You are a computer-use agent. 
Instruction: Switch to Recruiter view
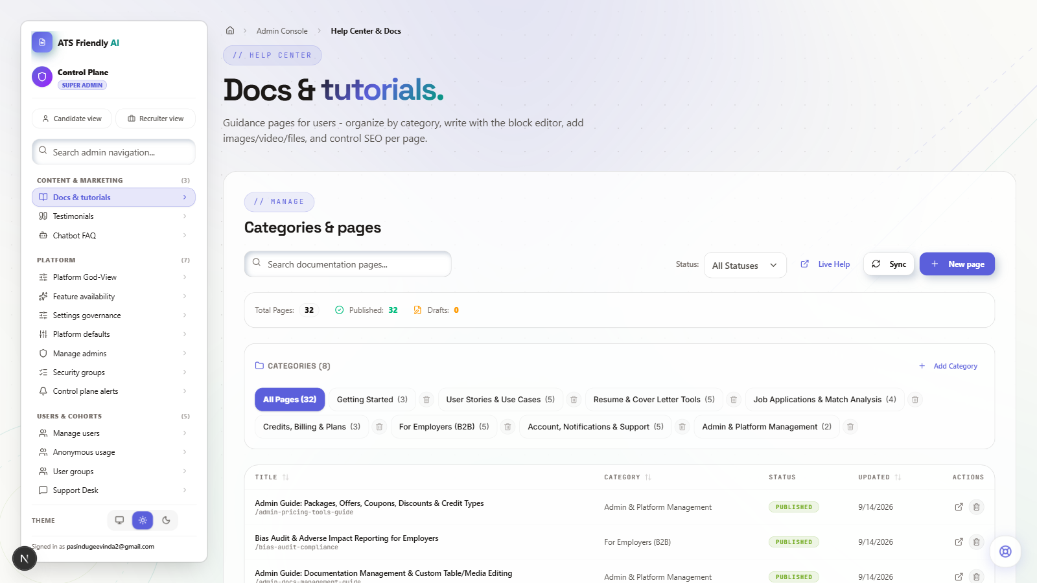tap(156, 119)
